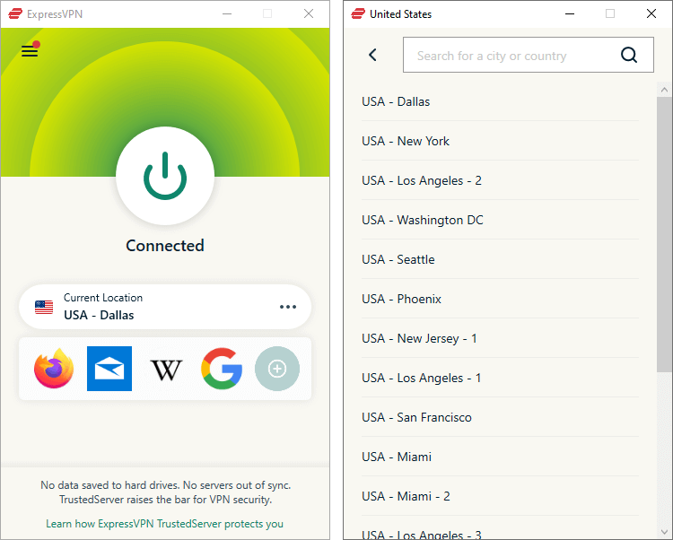The width and height of the screenshot is (673, 540).
Task: Launch the Firefox shortcut
Action: click(x=54, y=369)
